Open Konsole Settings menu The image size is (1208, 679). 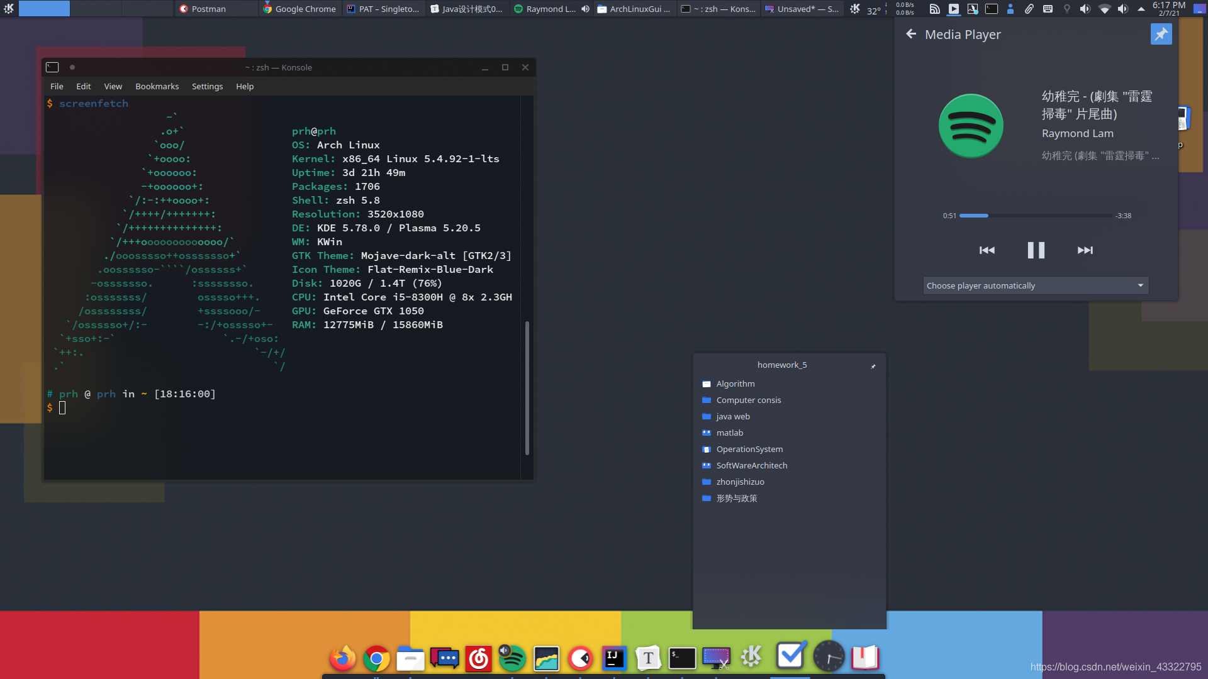207,86
